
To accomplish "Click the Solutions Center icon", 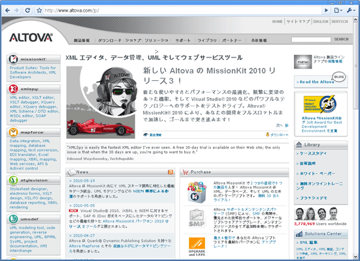I will pos(299,234).
